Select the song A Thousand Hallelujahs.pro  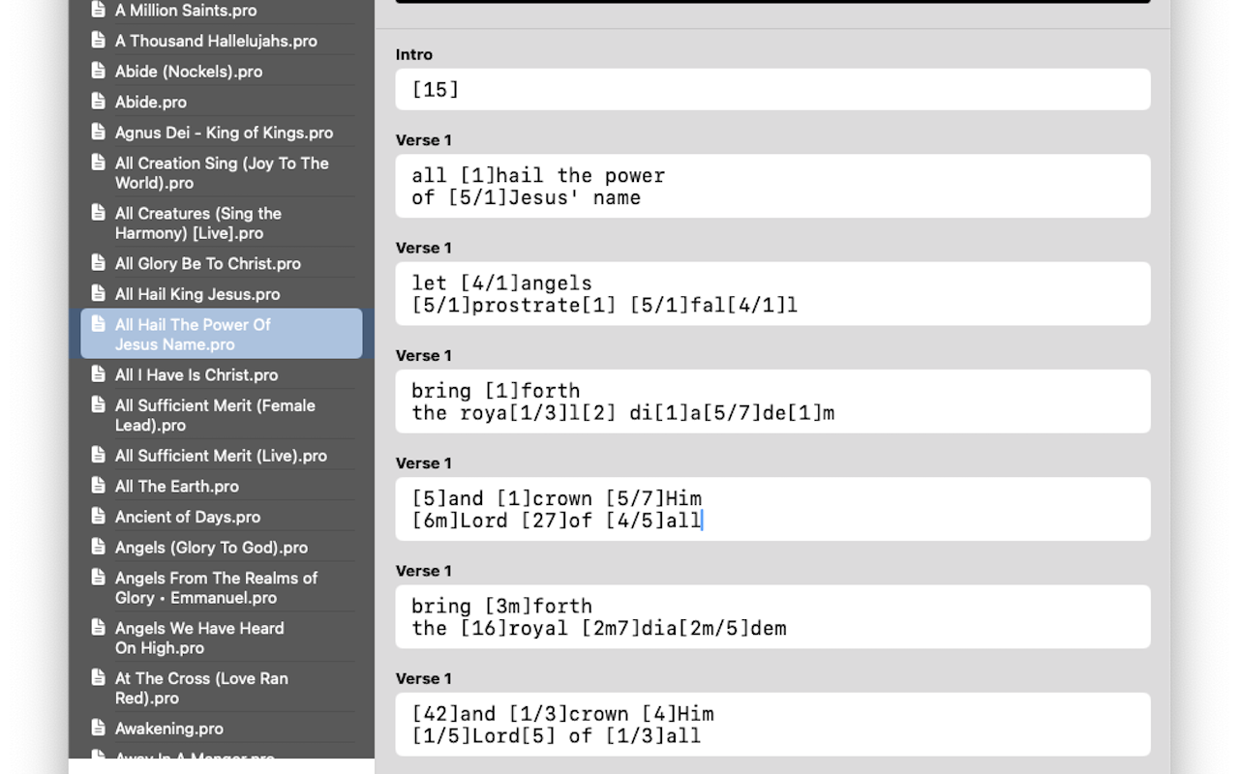tap(216, 41)
